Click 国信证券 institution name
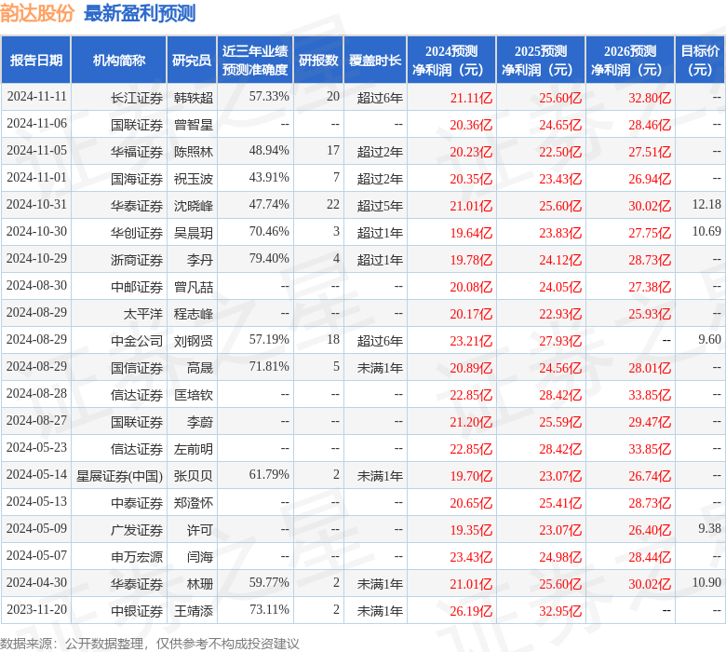Screen dimensions: 726x652 137,368
